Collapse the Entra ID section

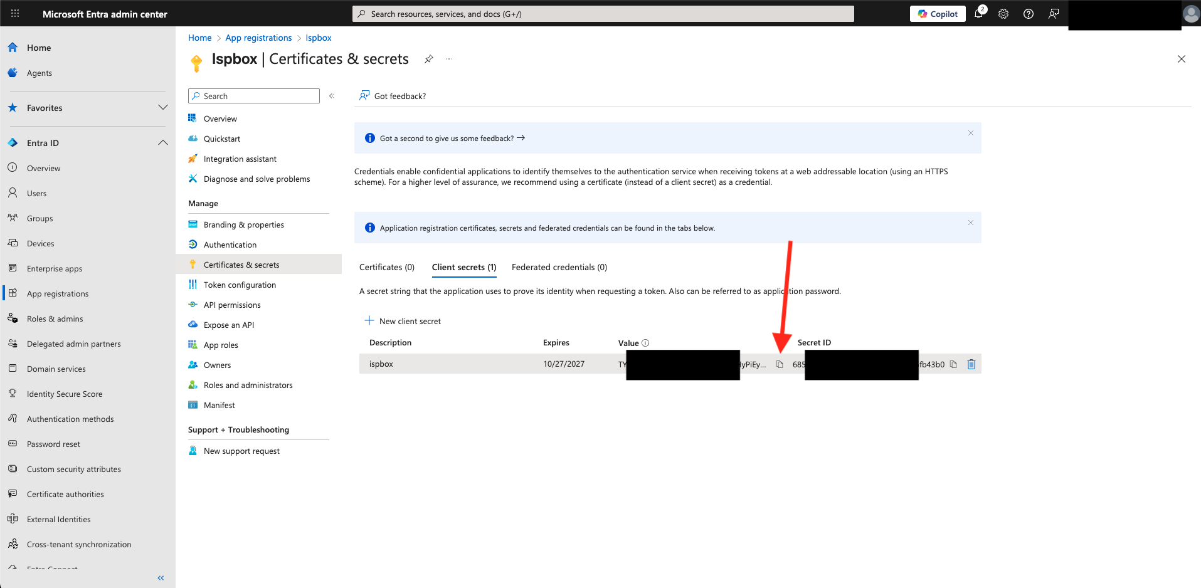coord(162,143)
